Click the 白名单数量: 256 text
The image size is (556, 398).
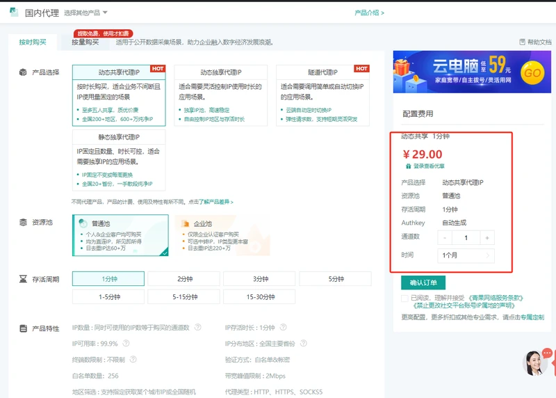tap(95, 376)
